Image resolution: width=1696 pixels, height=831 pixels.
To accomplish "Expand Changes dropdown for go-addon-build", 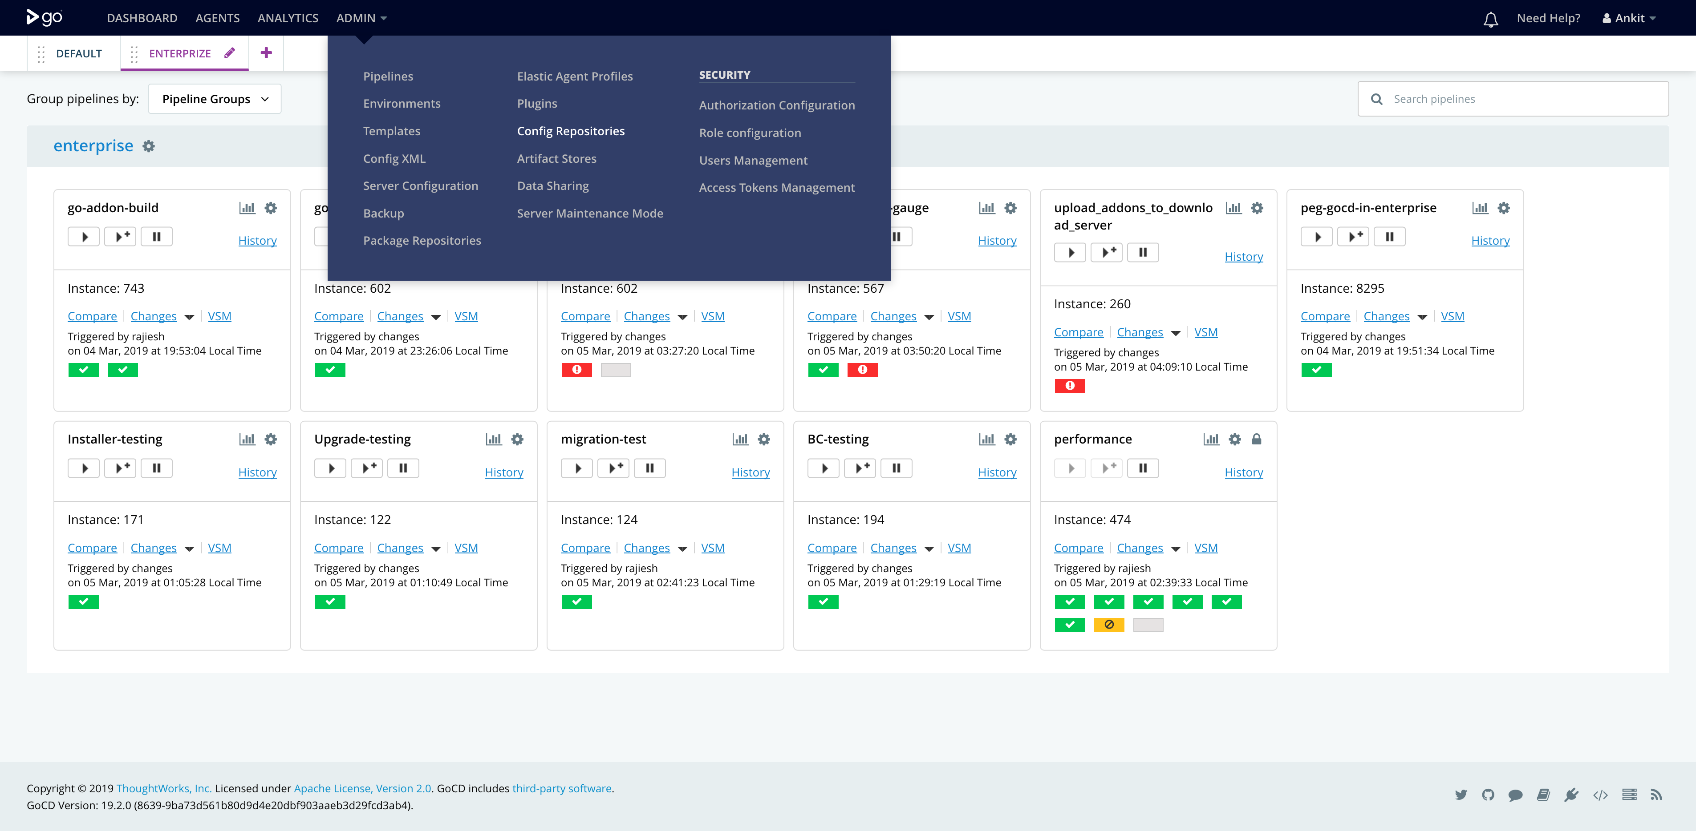I will (x=189, y=317).
